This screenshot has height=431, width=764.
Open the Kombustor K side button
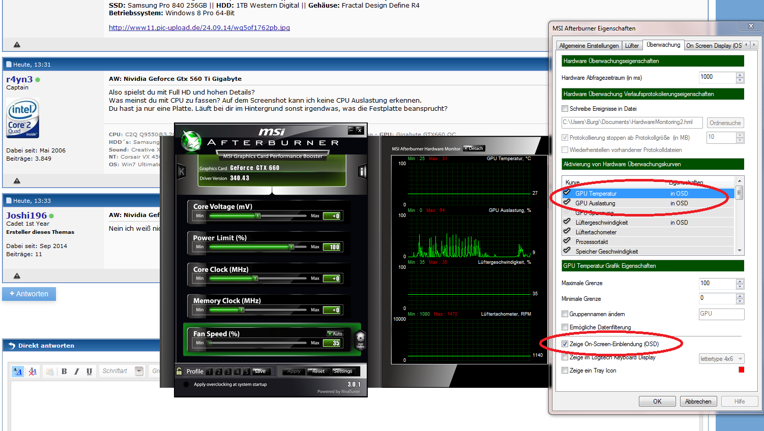(182, 172)
